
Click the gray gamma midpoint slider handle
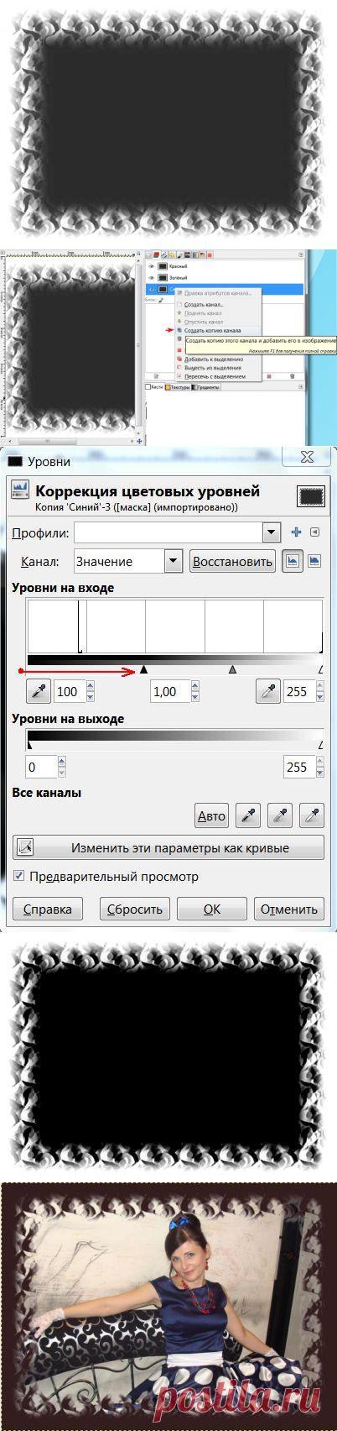232,669
